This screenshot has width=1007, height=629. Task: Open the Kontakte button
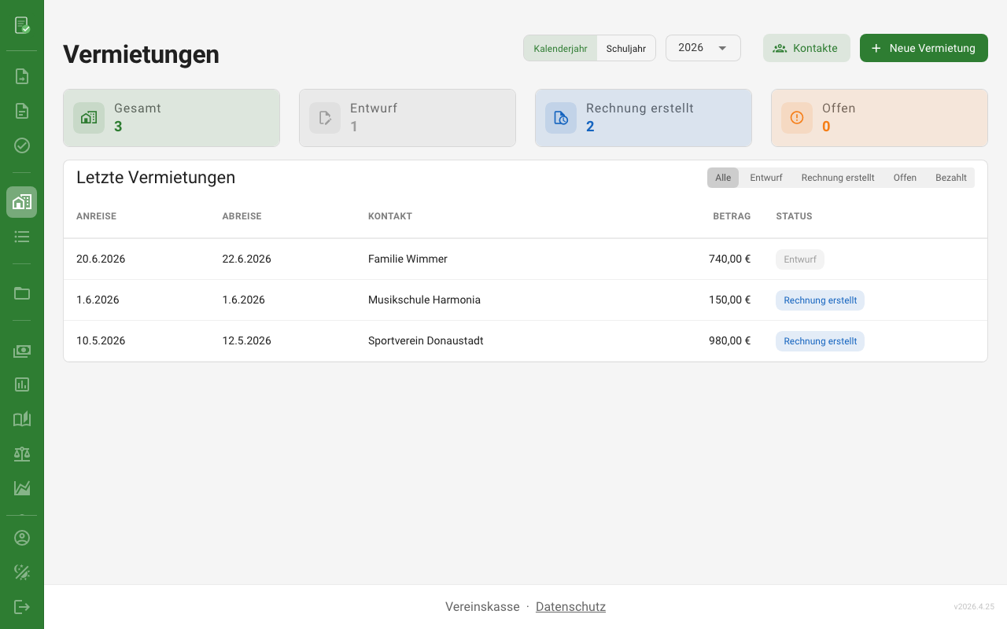(806, 48)
